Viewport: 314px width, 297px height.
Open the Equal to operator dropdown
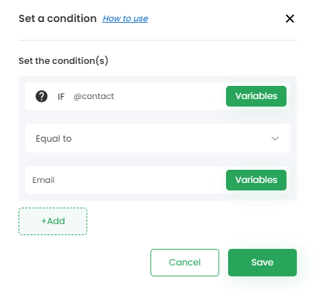[x=157, y=138]
